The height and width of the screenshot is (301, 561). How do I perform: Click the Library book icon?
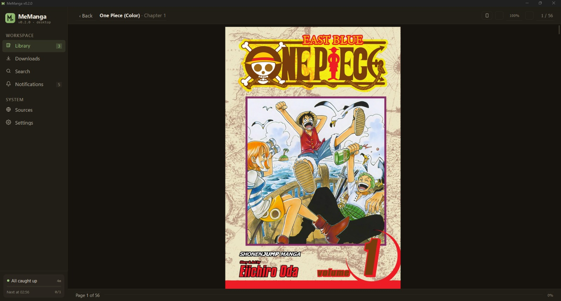8,45
